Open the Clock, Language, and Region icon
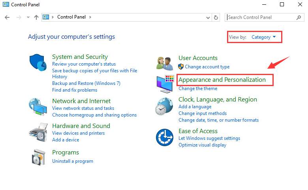 [x=164, y=107]
